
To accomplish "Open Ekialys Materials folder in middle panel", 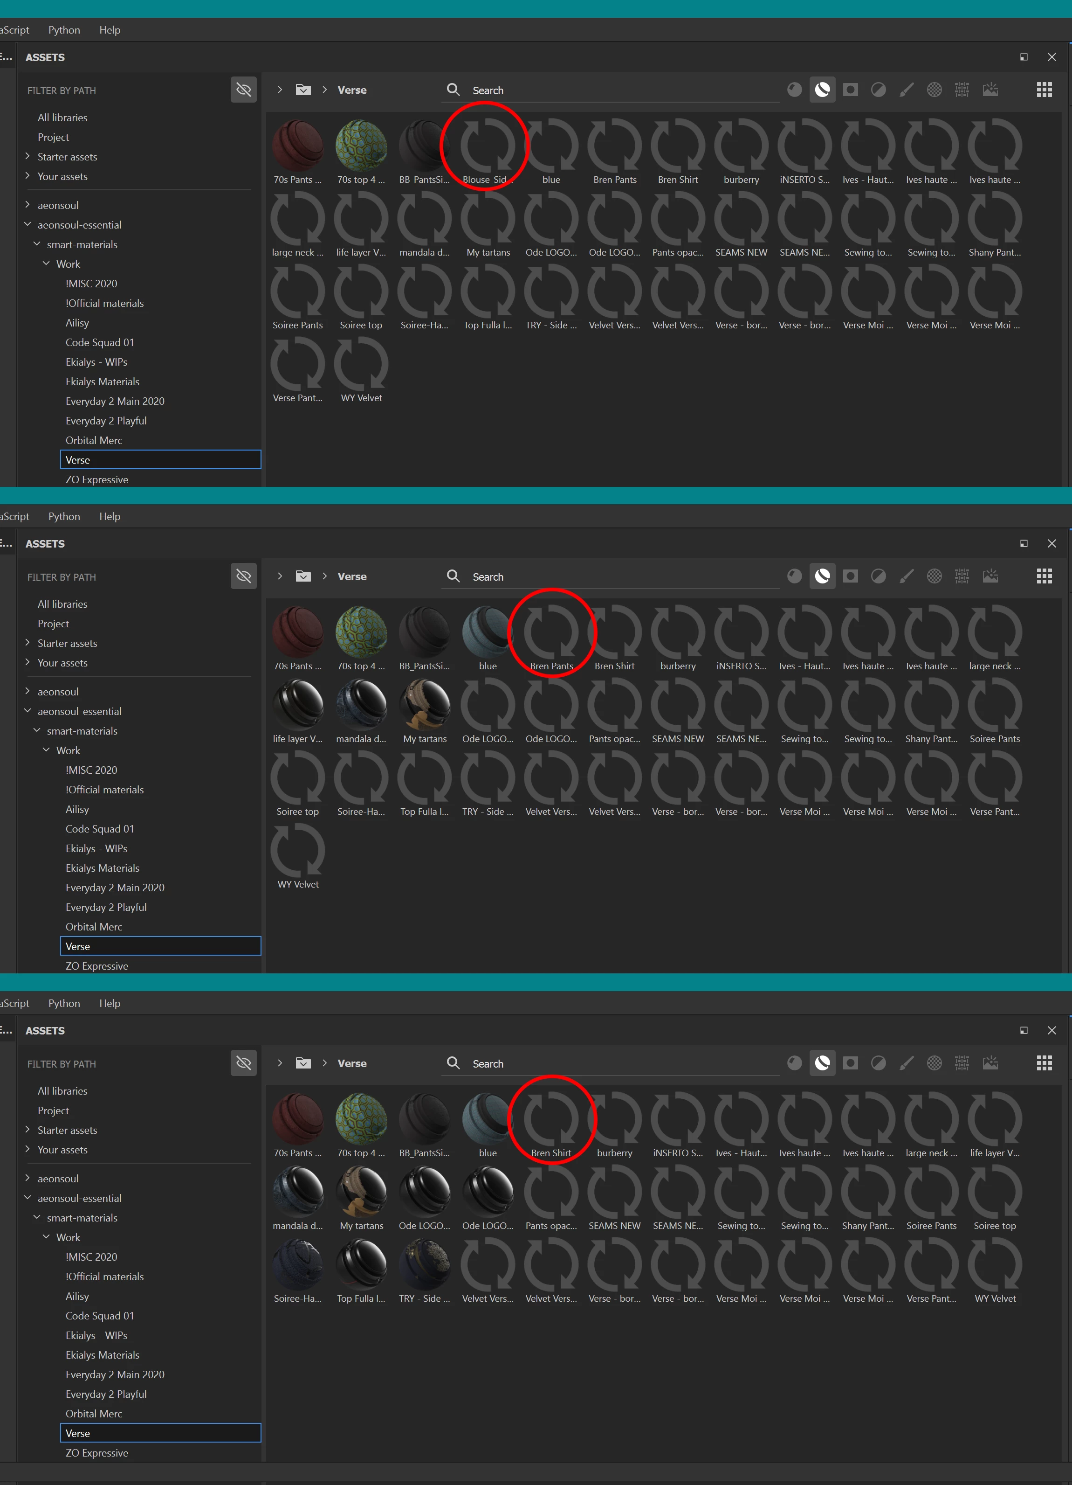I will point(102,867).
